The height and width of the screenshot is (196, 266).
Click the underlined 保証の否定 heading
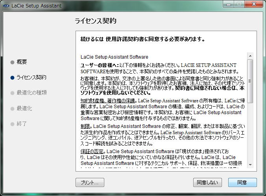(92, 152)
